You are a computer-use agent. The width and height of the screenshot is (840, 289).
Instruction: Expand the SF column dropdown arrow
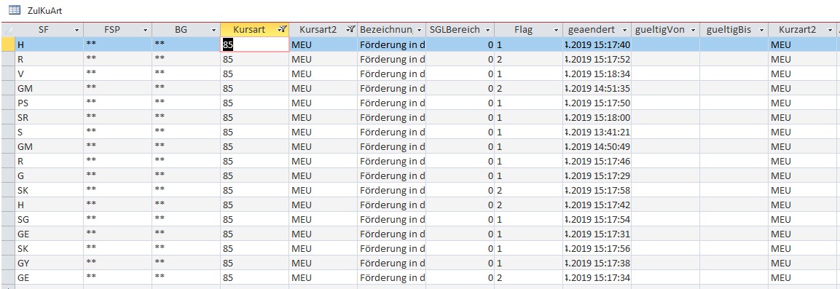pyautogui.click(x=76, y=31)
